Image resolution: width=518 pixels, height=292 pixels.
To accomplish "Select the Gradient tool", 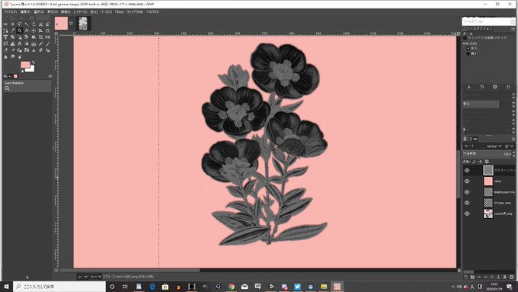I will (34, 43).
